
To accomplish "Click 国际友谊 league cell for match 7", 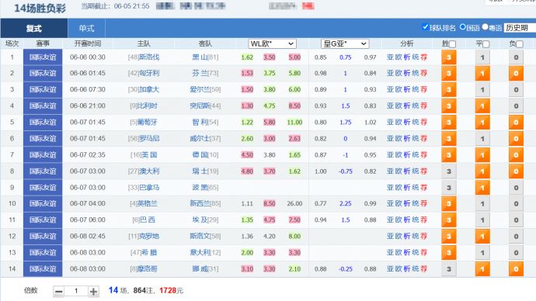I will (x=43, y=155).
